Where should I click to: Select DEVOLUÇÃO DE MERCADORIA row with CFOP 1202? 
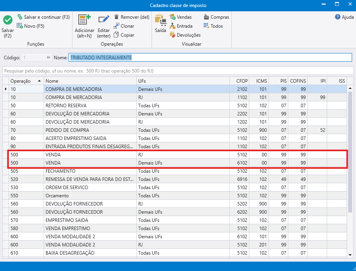point(175,122)
